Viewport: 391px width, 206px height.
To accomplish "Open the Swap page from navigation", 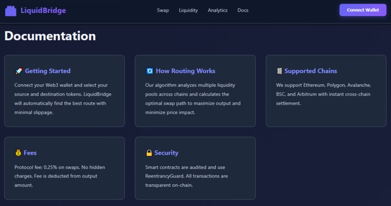I will pyautogui.click(x=163, y=10).
